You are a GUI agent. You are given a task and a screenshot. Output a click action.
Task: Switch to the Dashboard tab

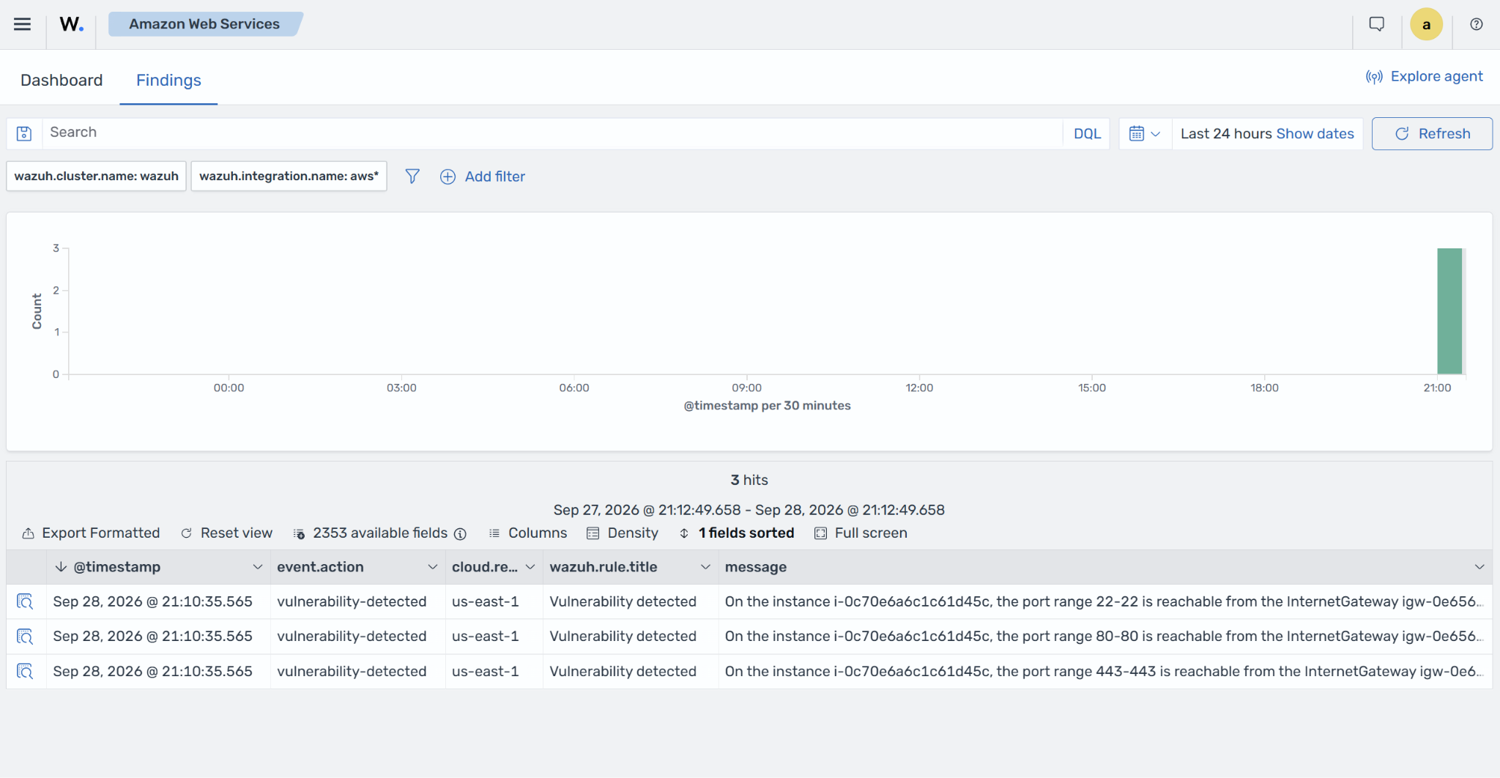coord(62,80)
